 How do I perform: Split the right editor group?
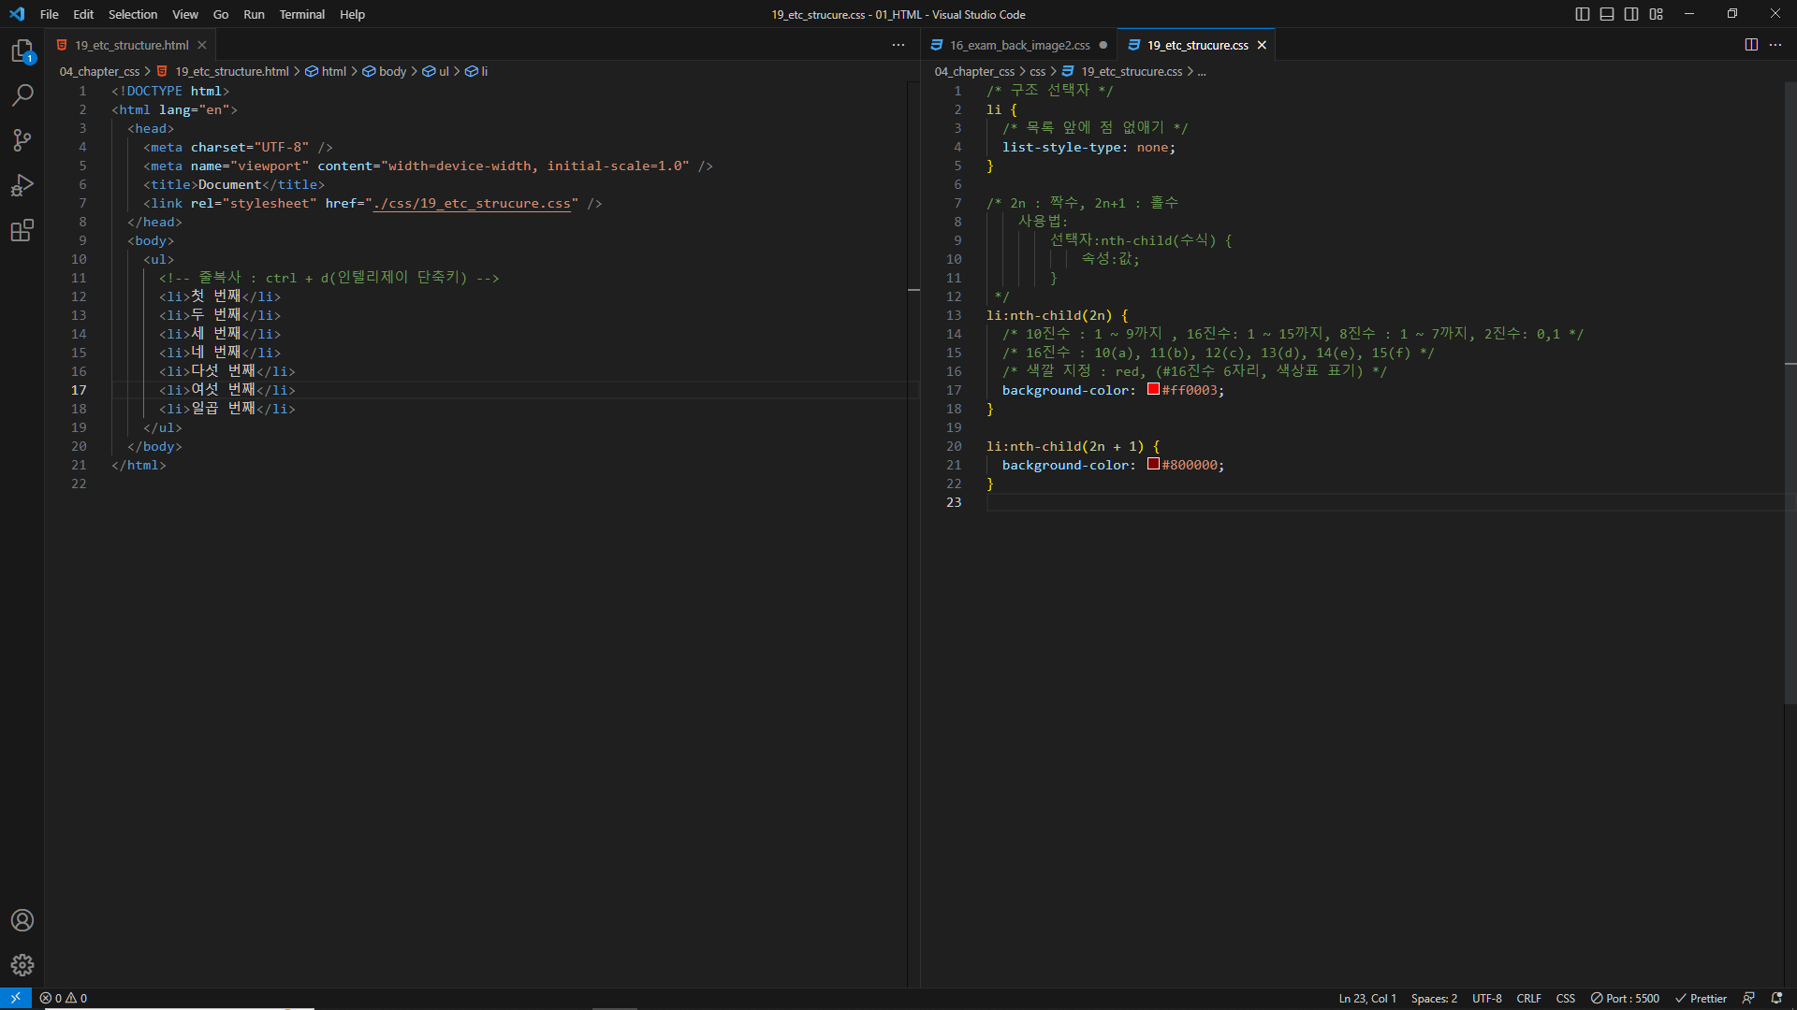[x=1751, y=45]
